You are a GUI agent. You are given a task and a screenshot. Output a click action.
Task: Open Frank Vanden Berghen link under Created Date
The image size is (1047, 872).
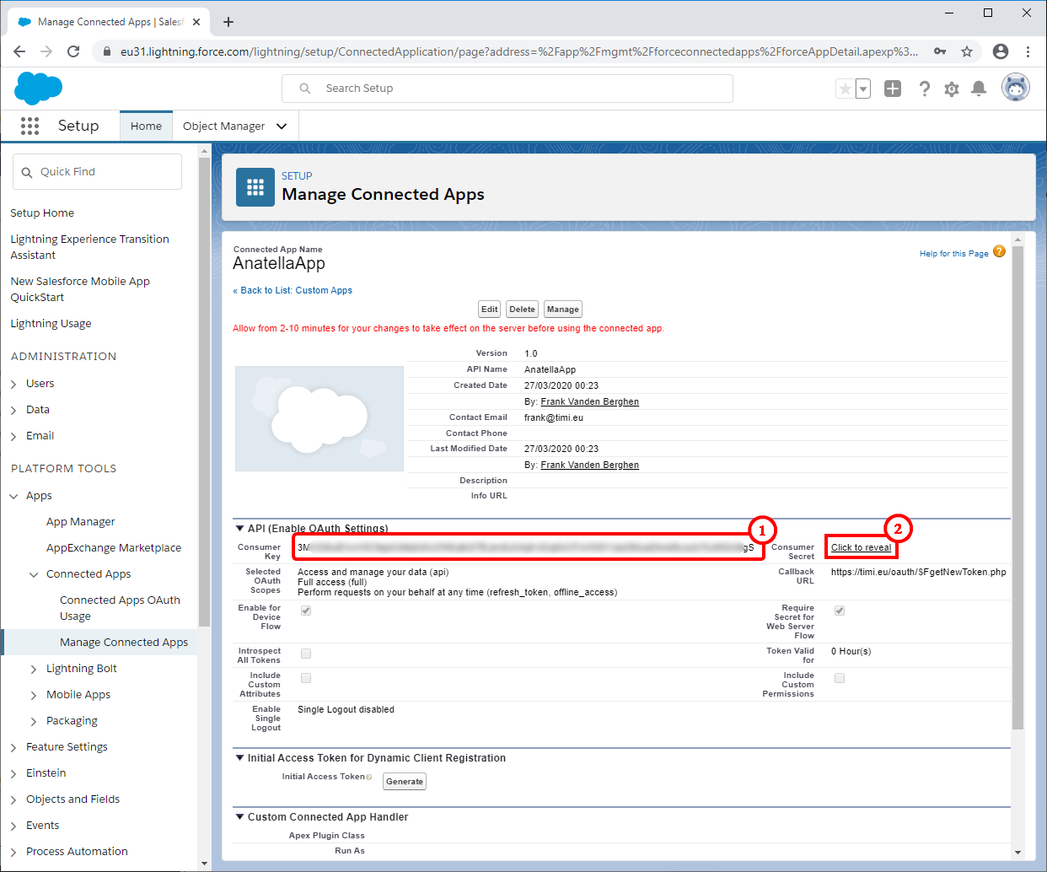[590, 401]
